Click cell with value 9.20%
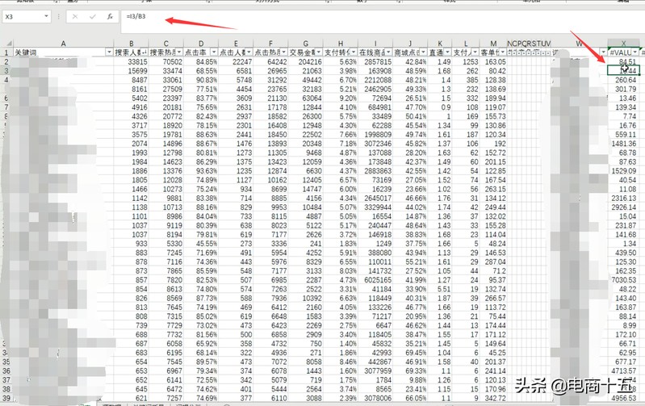The image size is (645, 406). tap(340, 98)
